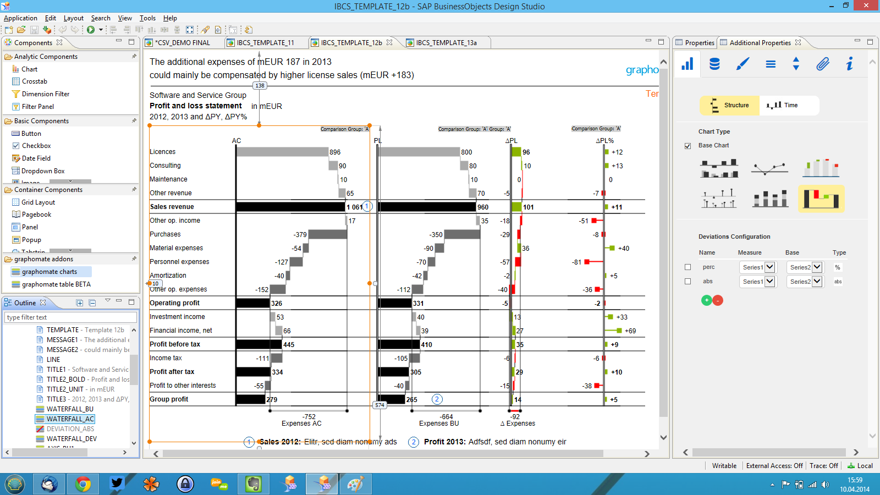The image size is (880, 495).
Task: Click the Open application folder icon
Action: pos(21,30)
